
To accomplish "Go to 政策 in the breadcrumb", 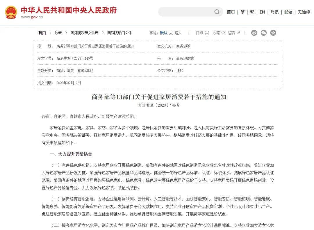I will [x=58, y=33].
